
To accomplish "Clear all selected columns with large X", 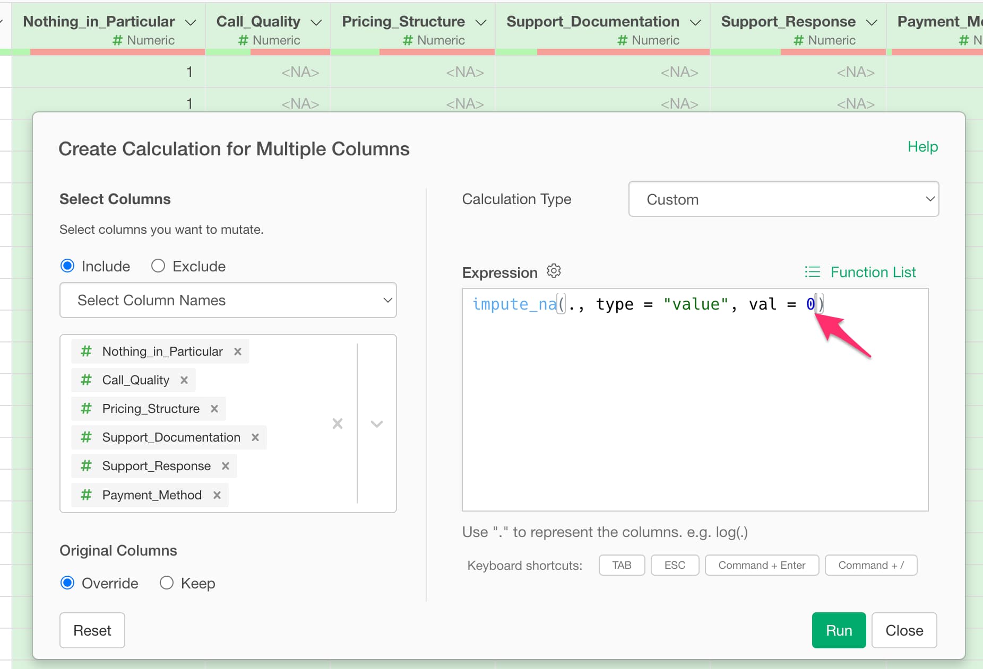I will (x=338, y=424).
